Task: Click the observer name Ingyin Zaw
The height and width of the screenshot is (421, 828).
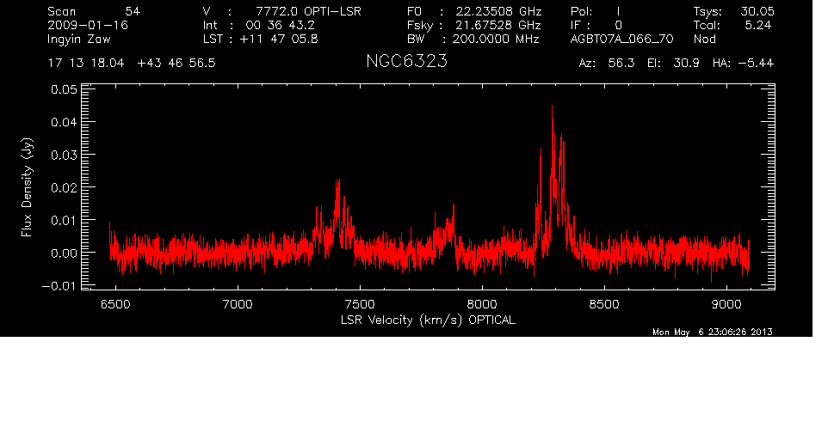Action: [x=81, y=40]
